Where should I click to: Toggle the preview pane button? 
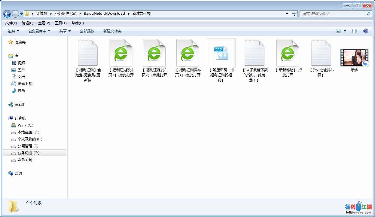(355, 31)
